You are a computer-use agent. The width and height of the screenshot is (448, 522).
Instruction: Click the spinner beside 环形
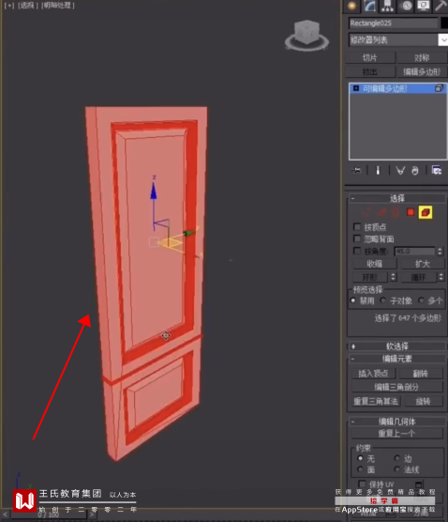[393, 277]
